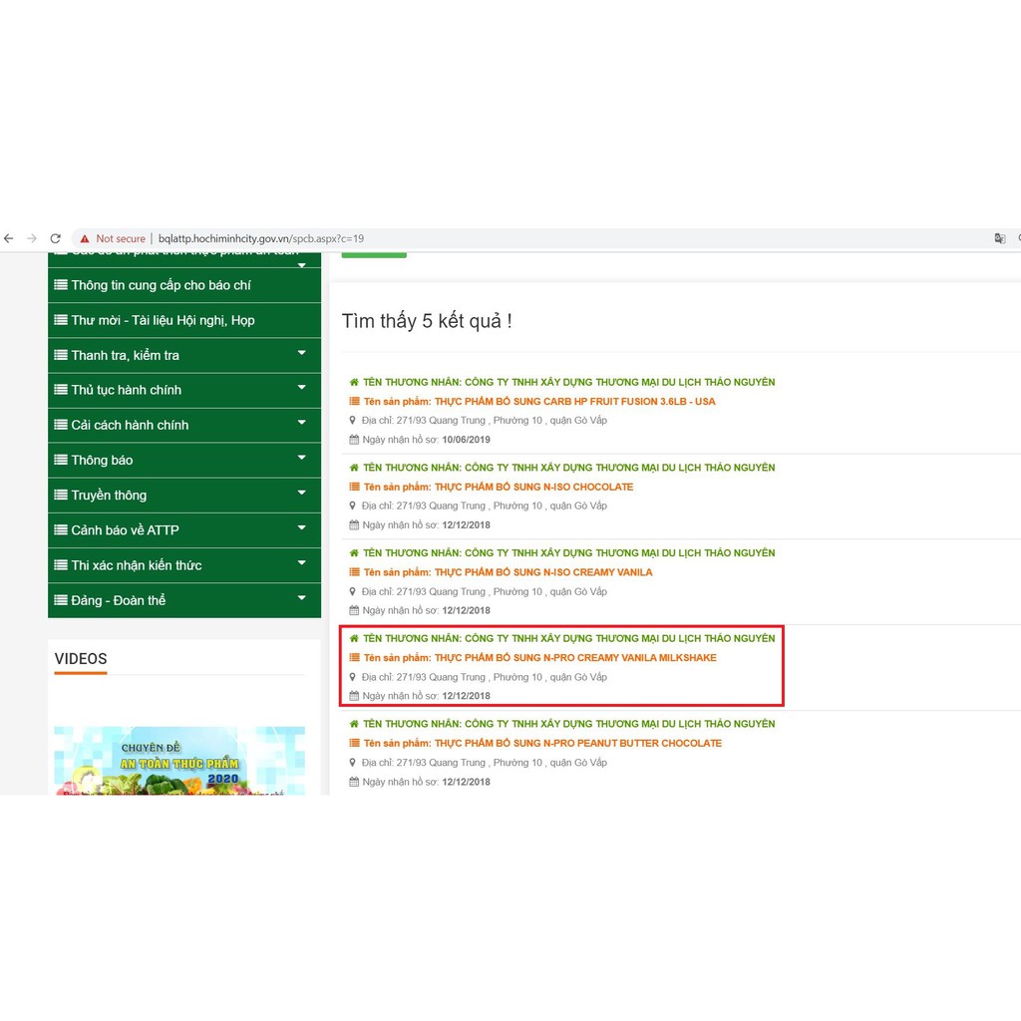Click list icon beside Thi xác nhận kiến thức
1021x1021 pixels.
[x=61, y=565]
